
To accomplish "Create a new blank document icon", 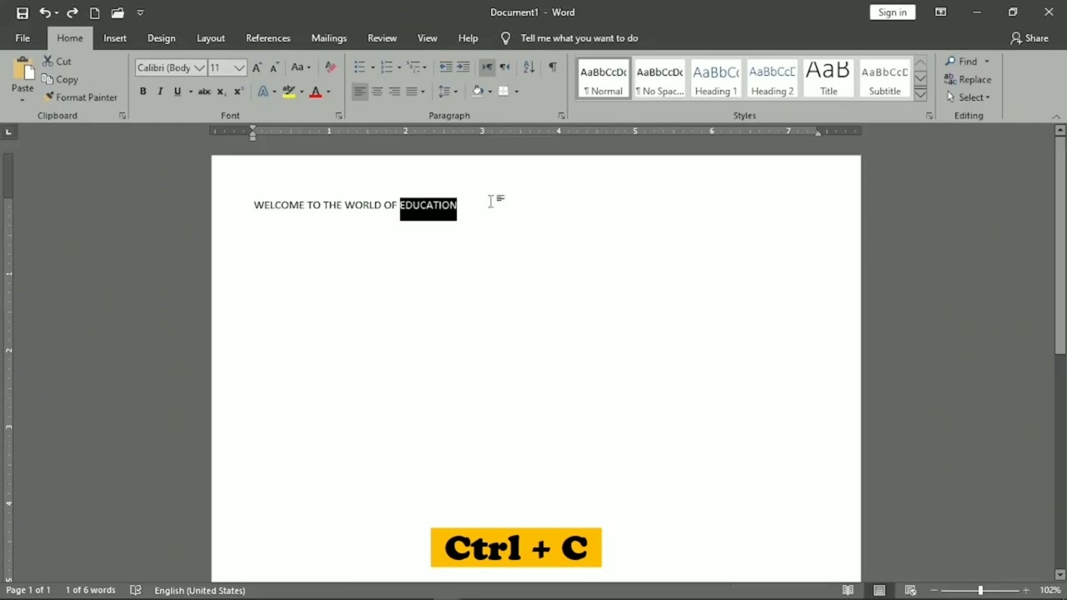I will (x=95, y=12).
